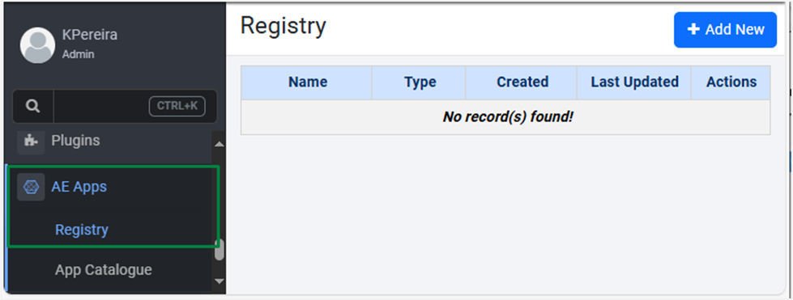
Task: Click the CTRL+K shortcut badge
Action: click(177, 106)
